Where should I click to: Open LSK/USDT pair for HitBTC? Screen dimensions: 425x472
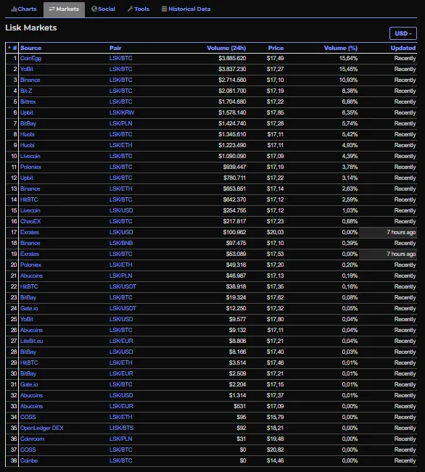coord(123,286)
